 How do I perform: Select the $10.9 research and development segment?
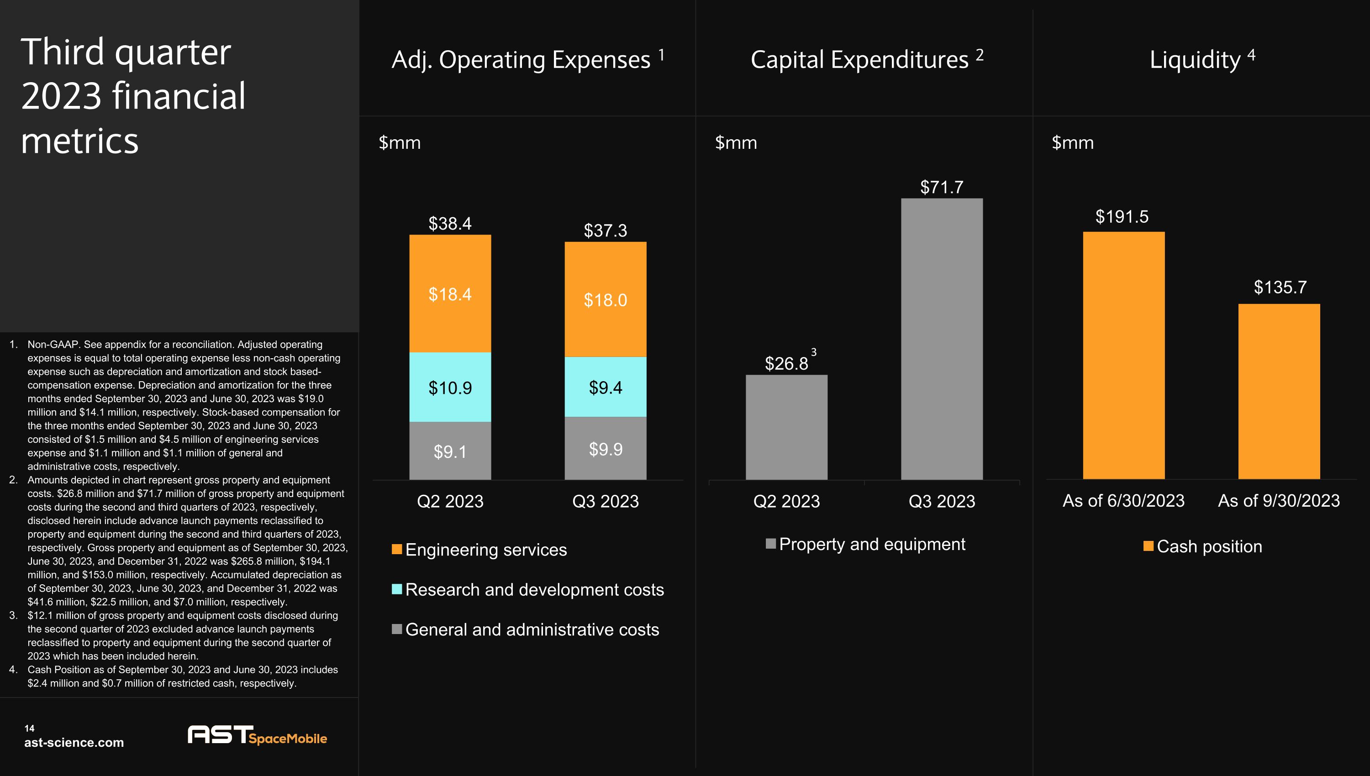[450, 387]
